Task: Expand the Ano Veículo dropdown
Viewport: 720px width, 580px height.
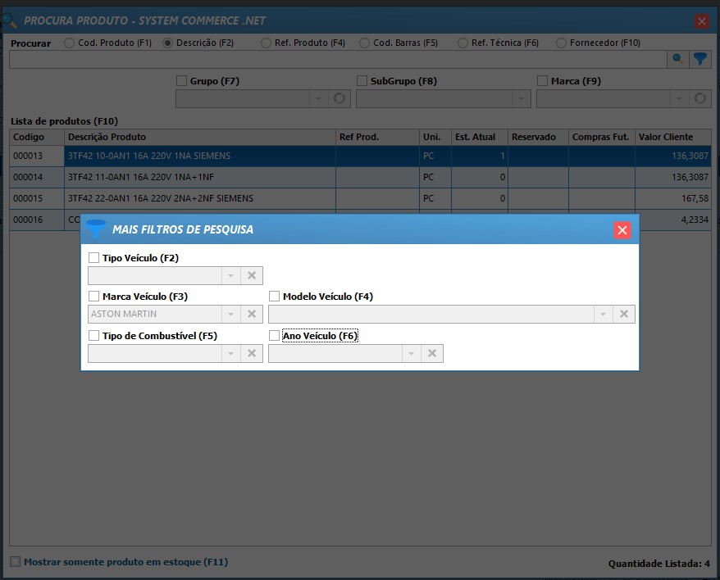Action: [411, 353]
